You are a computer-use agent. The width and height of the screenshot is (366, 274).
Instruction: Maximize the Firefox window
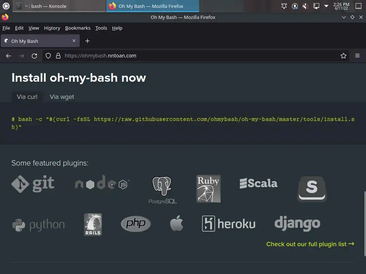[x=352, y=17]
